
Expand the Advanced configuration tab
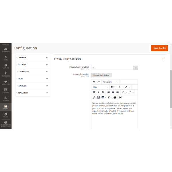(33, 93)
